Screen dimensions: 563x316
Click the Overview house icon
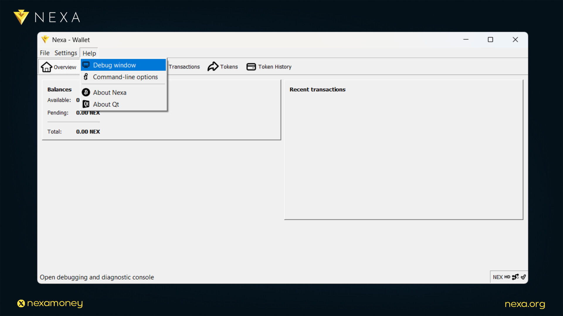click(x=46, y=67)
